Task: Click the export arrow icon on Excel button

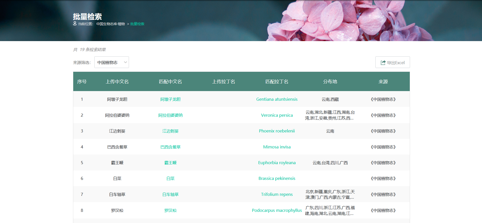Action: (383, 63)
